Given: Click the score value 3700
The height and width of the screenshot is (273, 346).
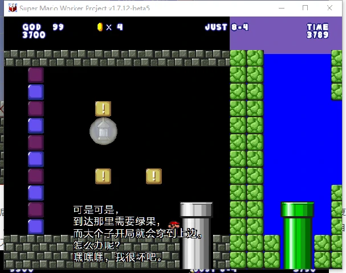Looking at the screenshot, I should click(x=34, y=35).
